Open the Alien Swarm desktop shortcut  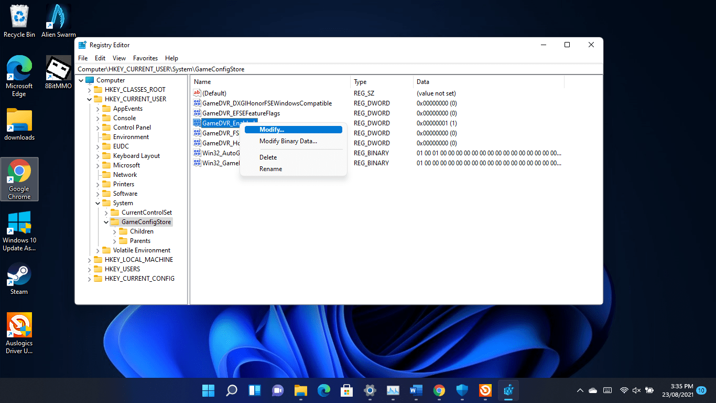(58, 17)
